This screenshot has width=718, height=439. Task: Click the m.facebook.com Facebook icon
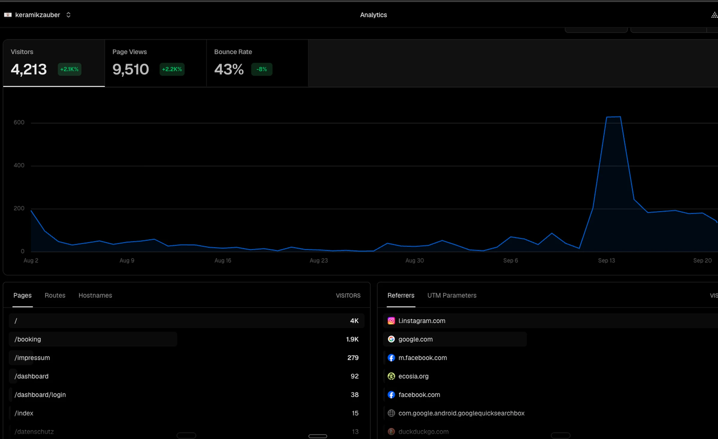(391, 358)
